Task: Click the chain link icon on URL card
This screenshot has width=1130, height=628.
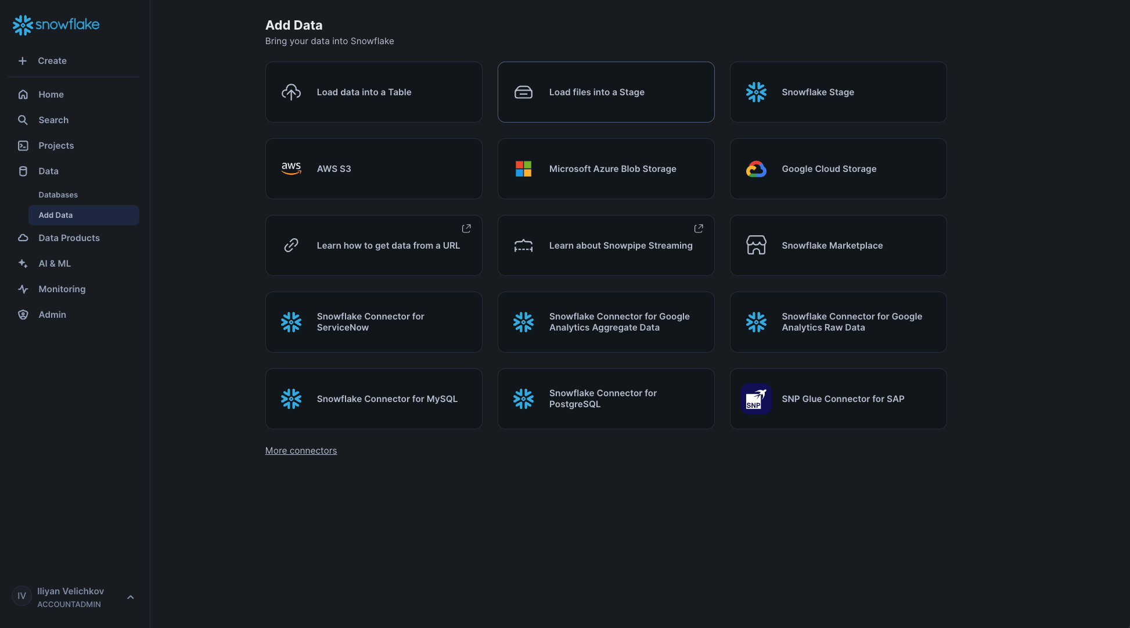Action: (x=291, y=246)
